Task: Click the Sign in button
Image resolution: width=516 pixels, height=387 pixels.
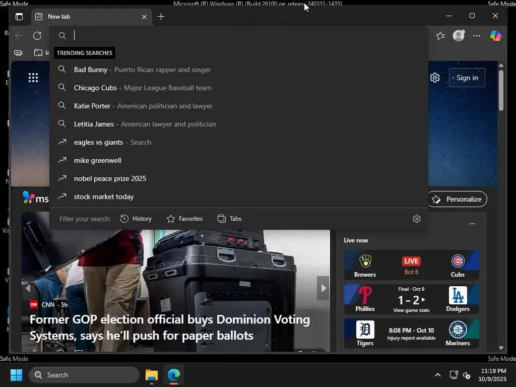Action: (467, 78)
